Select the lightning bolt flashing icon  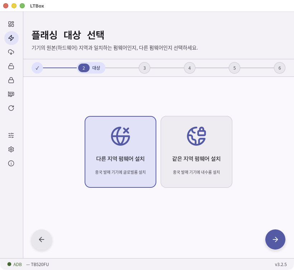[x=11, y=38]
